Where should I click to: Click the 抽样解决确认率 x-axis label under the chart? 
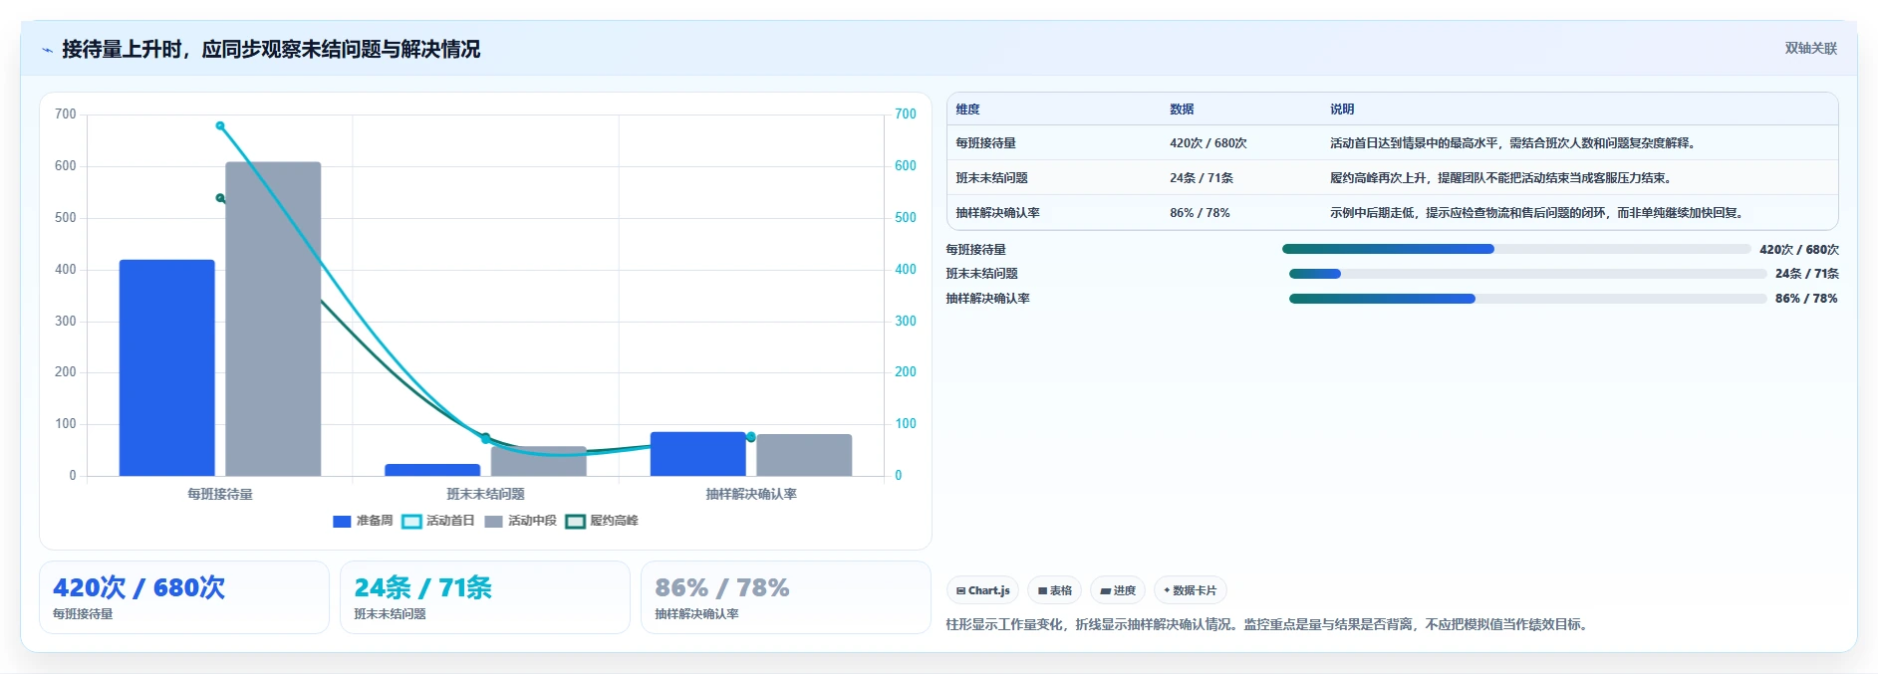(751, 494)
